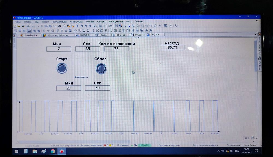Click the Redo toolbar icon

38,26
